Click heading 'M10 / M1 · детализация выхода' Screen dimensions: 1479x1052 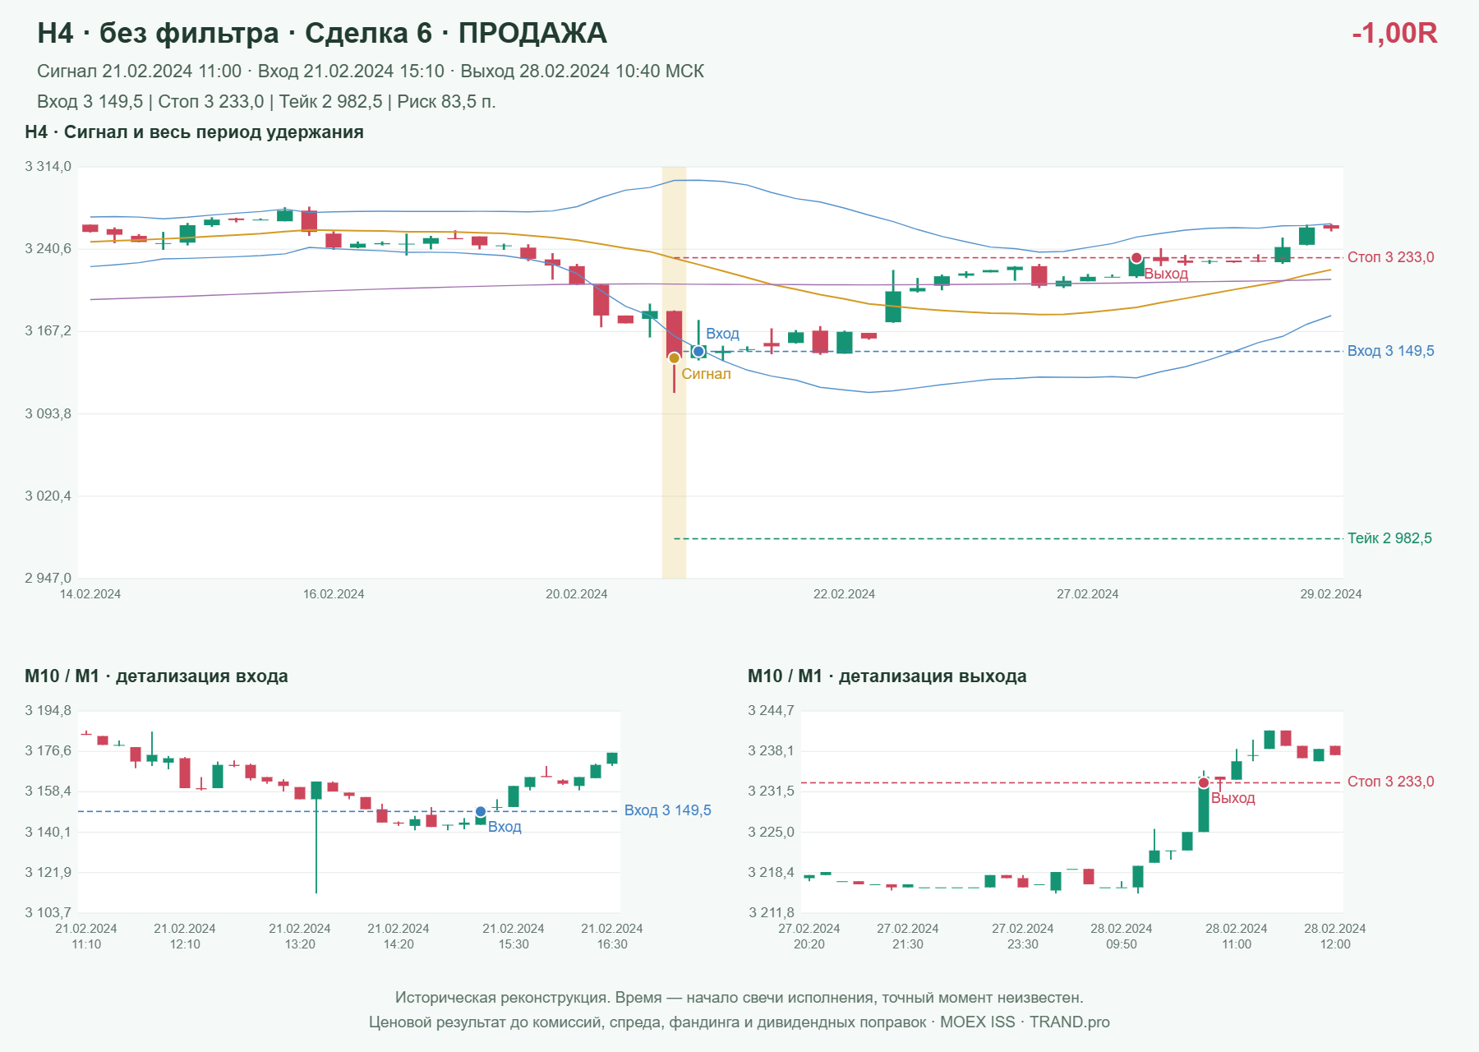887,676
